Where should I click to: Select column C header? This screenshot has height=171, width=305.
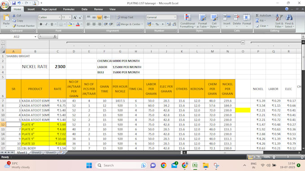(x=57, y=51)
